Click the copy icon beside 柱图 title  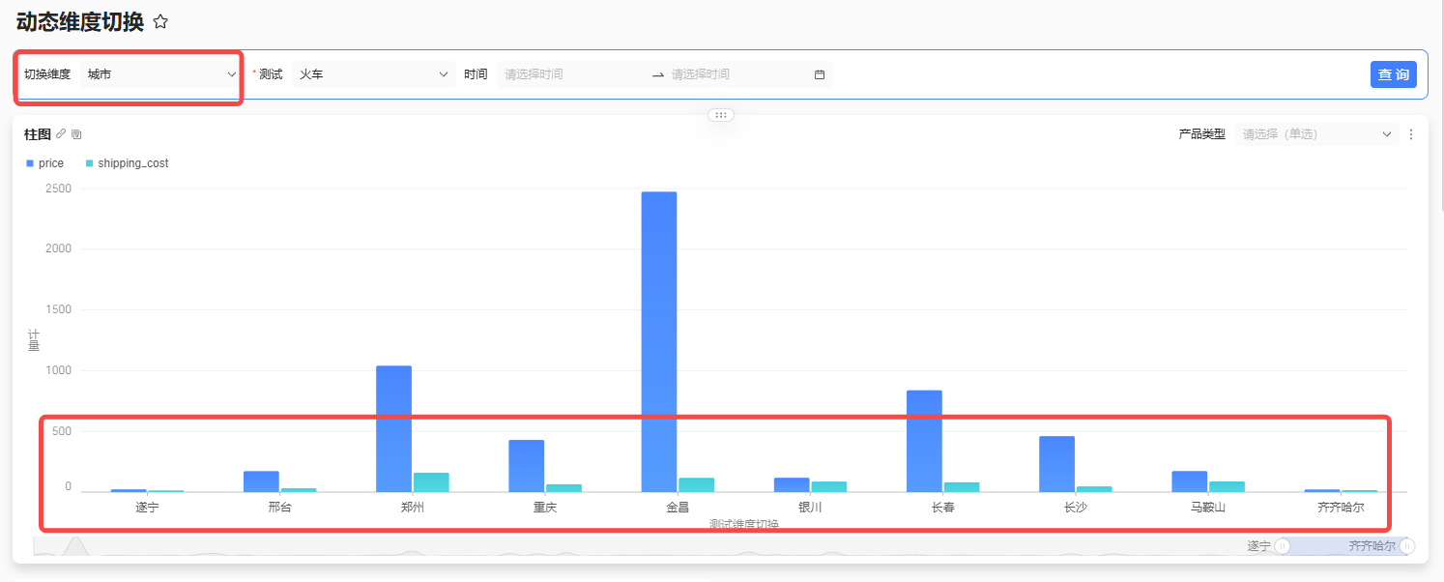(x=76, y=133)
